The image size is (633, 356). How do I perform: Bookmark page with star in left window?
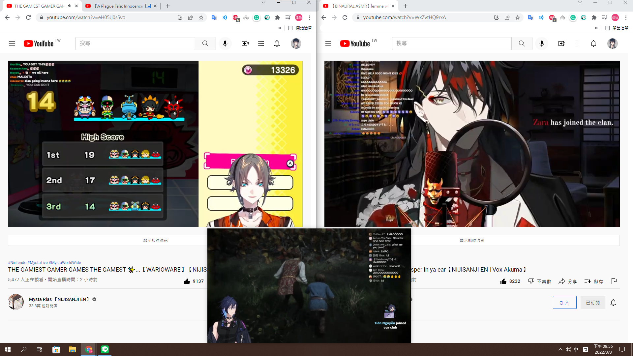click(x=201, y=17)
